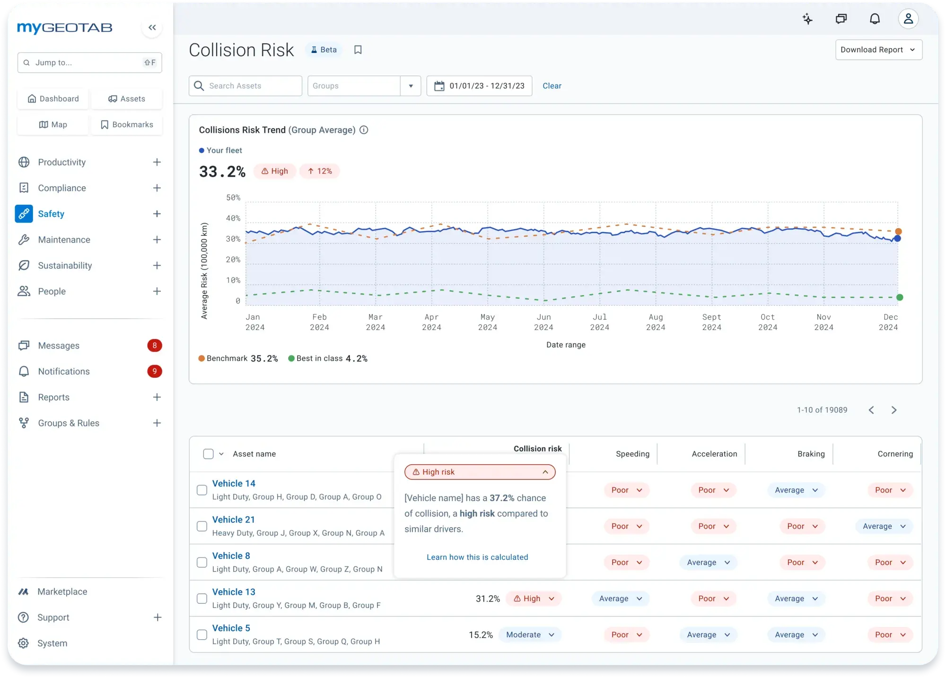Click the bookmark icon next to Collision Risk
The width and height of the screenshot is (946, 678).
click(x=358, y=50)
